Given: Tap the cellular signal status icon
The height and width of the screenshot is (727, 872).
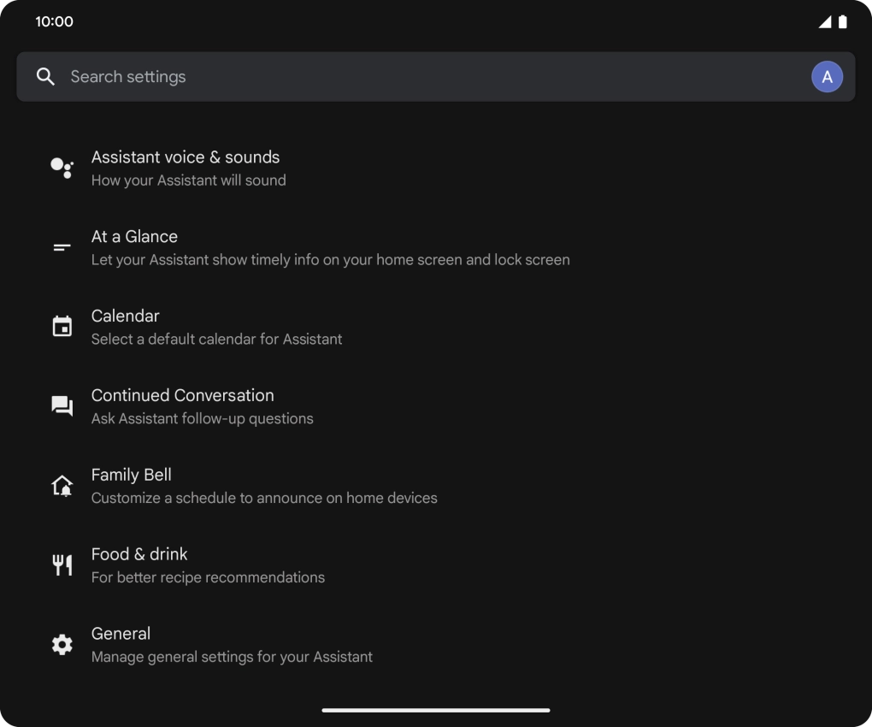Looking at the screenshot, I should tap(824, 22).
